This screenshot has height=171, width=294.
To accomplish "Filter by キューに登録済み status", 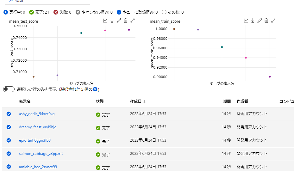I will [x=137, y=12].
